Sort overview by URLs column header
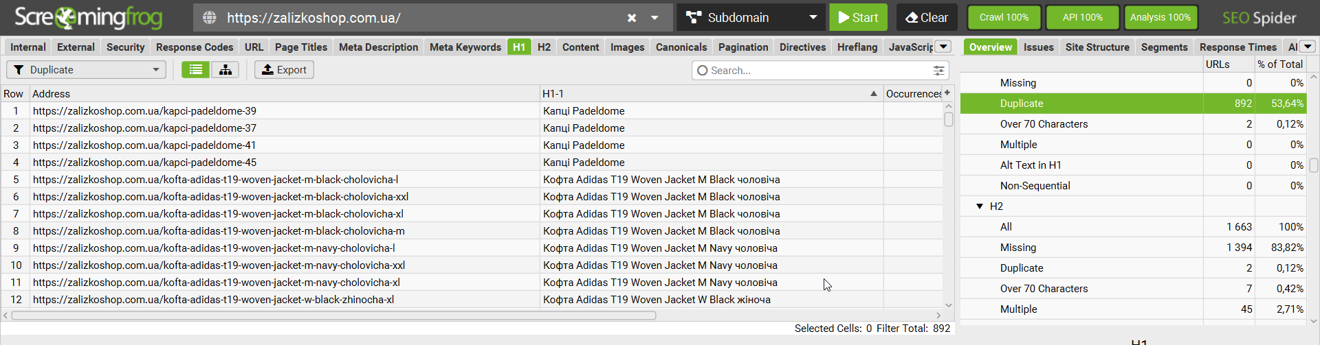 coord(1229,64)
